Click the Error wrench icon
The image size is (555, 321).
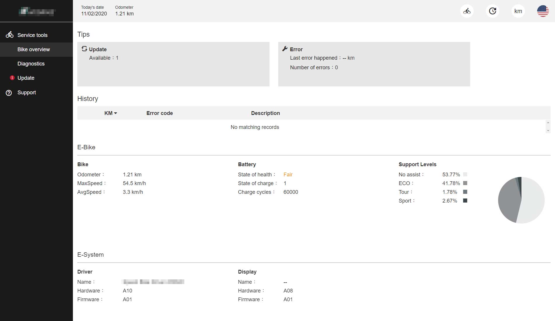point(285,49)
